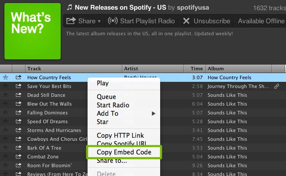Open the playlist Share dropdown
Viewport: 286px width, 176px height.
(x=84, y=21)
